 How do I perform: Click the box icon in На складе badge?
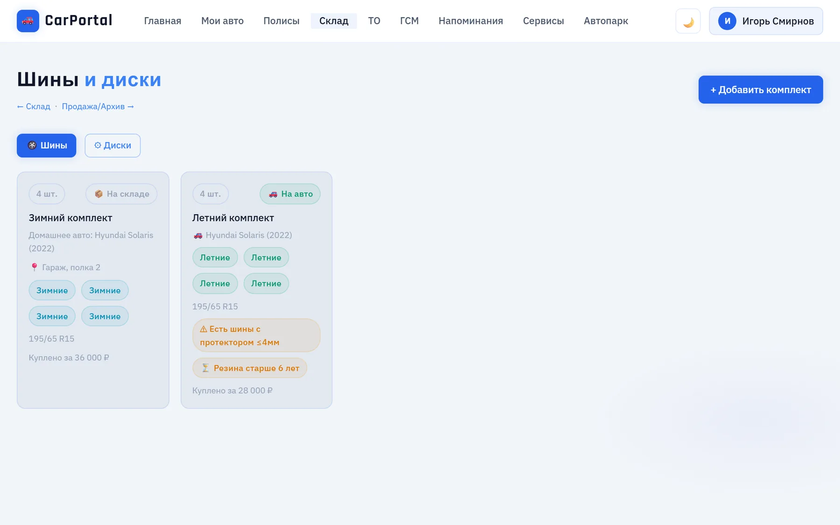(98, 194)
